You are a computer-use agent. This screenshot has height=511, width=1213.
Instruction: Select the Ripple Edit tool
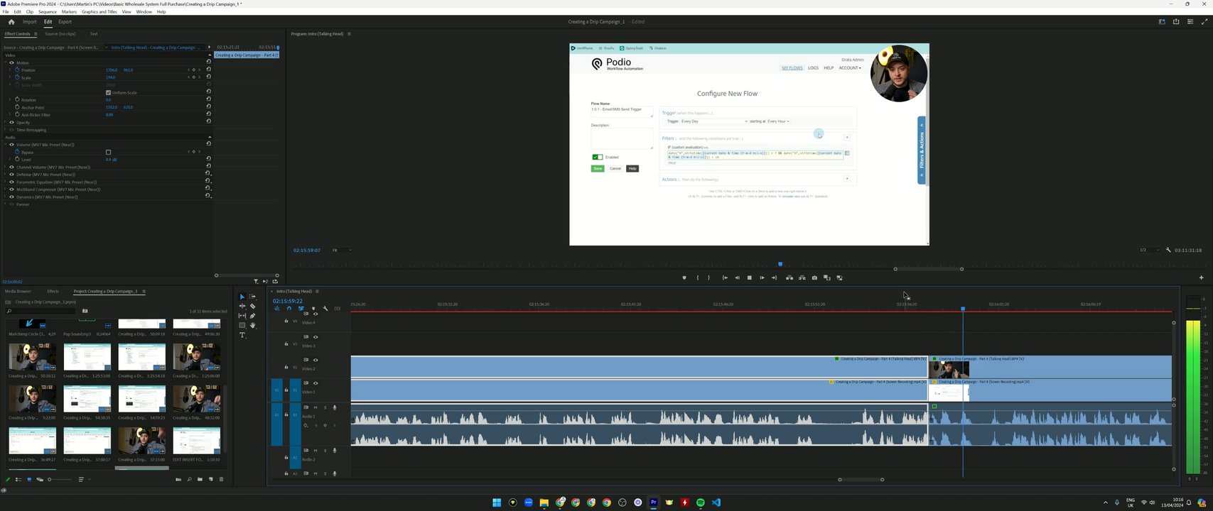point(242,307)
